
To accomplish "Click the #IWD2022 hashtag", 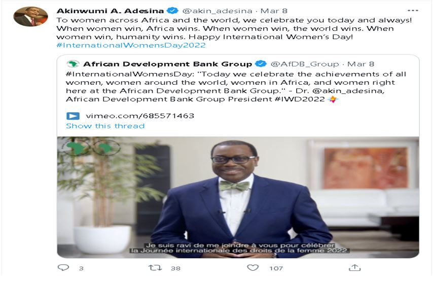I will (x=300, y=99).
